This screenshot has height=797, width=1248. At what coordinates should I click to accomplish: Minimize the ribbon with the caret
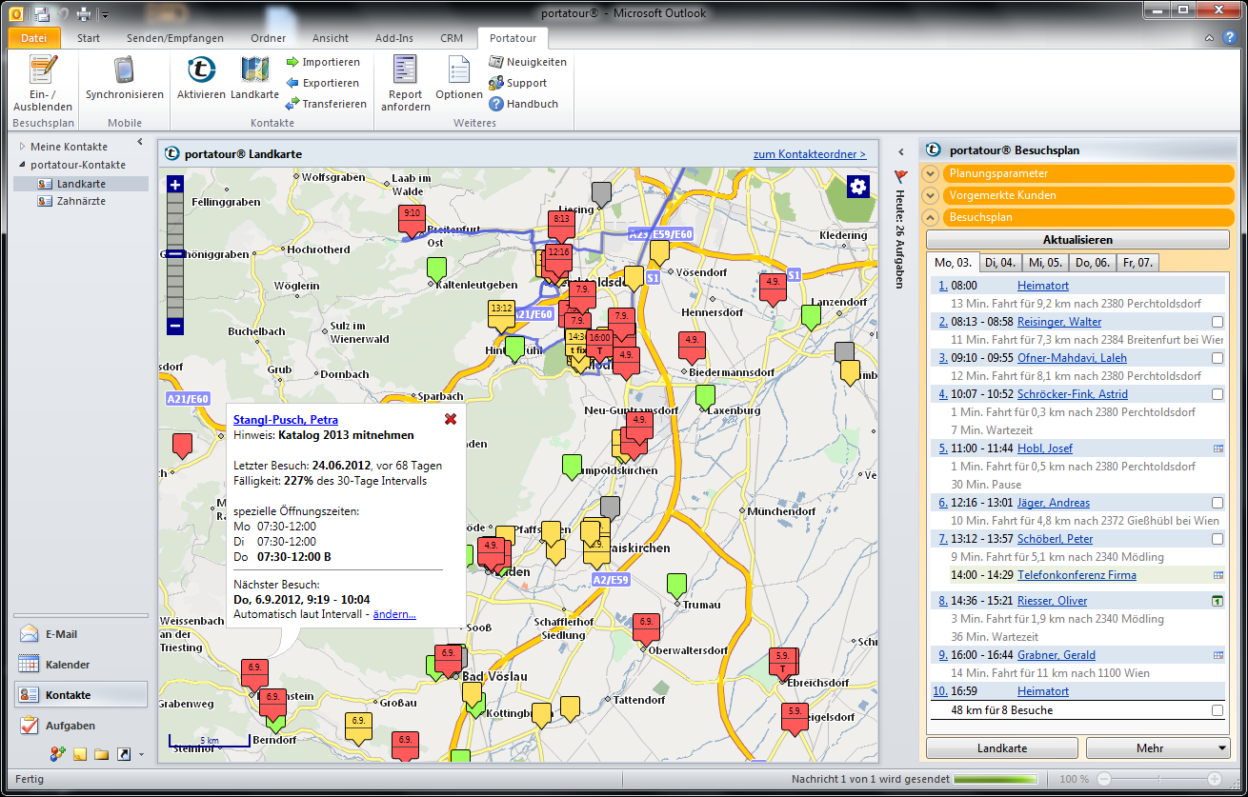coord(1208,38)
